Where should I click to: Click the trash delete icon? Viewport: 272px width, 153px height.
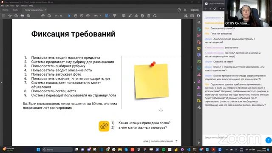(x=149, y=16)
